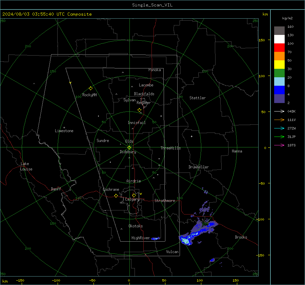Screen dimensions: 305x285
Task: Click the Blackfalds city label
Action: click(144, 94)
